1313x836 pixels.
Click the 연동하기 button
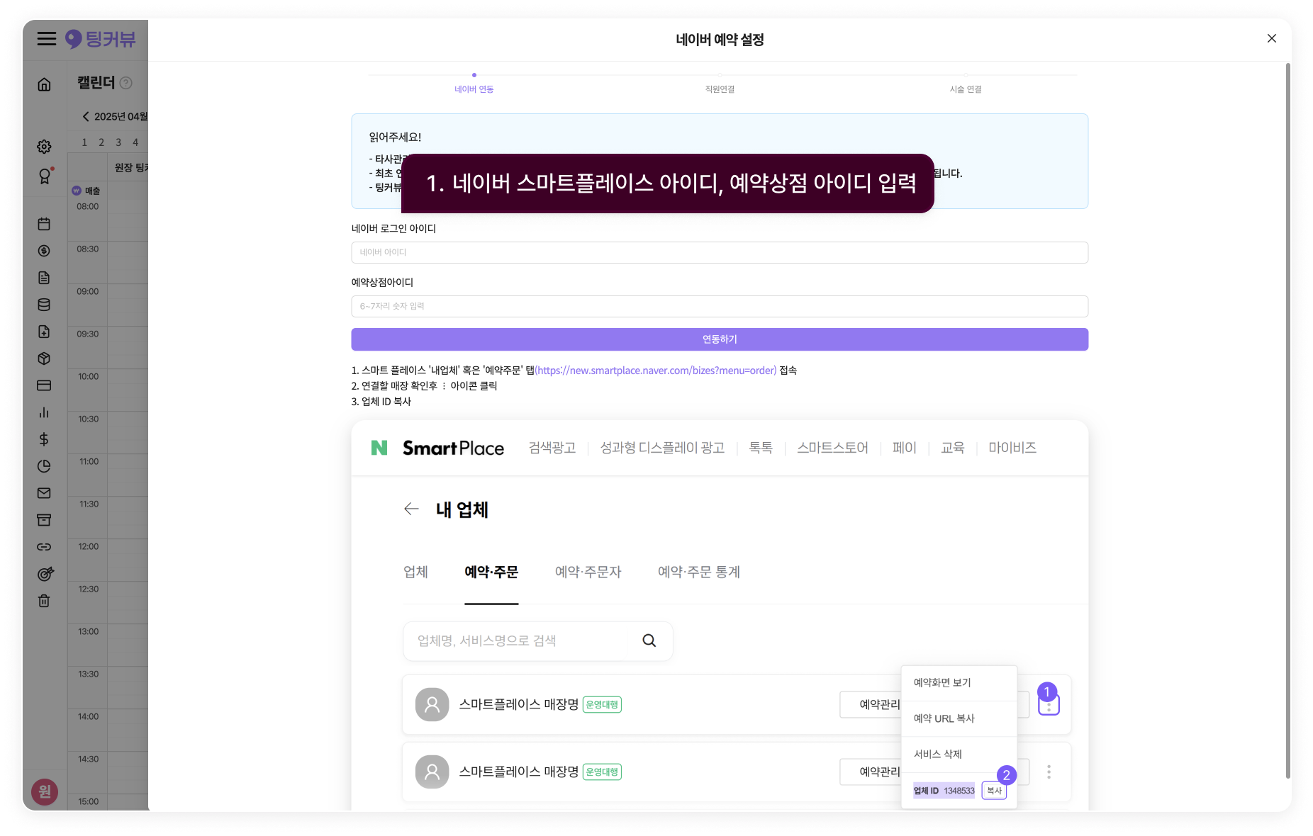(720, 339)
